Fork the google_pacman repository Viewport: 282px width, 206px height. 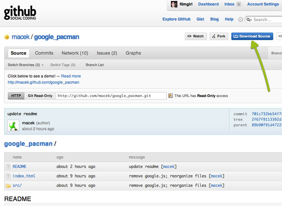point(219,36)
